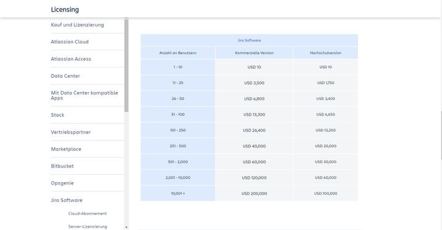
Task: Click the 1 - 10 users cell
Action: (x=178, y=67)
